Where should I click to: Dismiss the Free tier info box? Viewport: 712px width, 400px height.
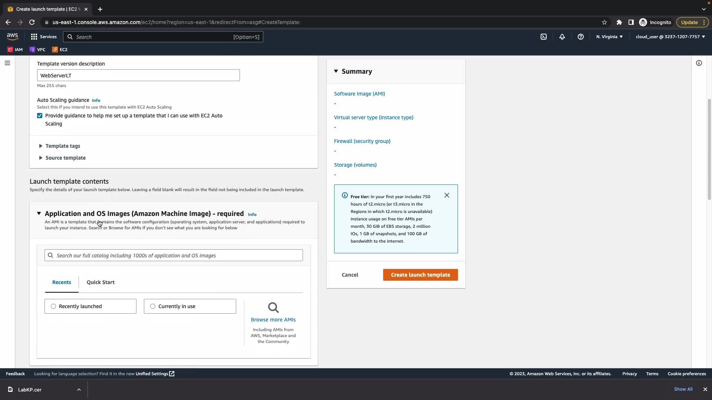click(x=446, y=195)
